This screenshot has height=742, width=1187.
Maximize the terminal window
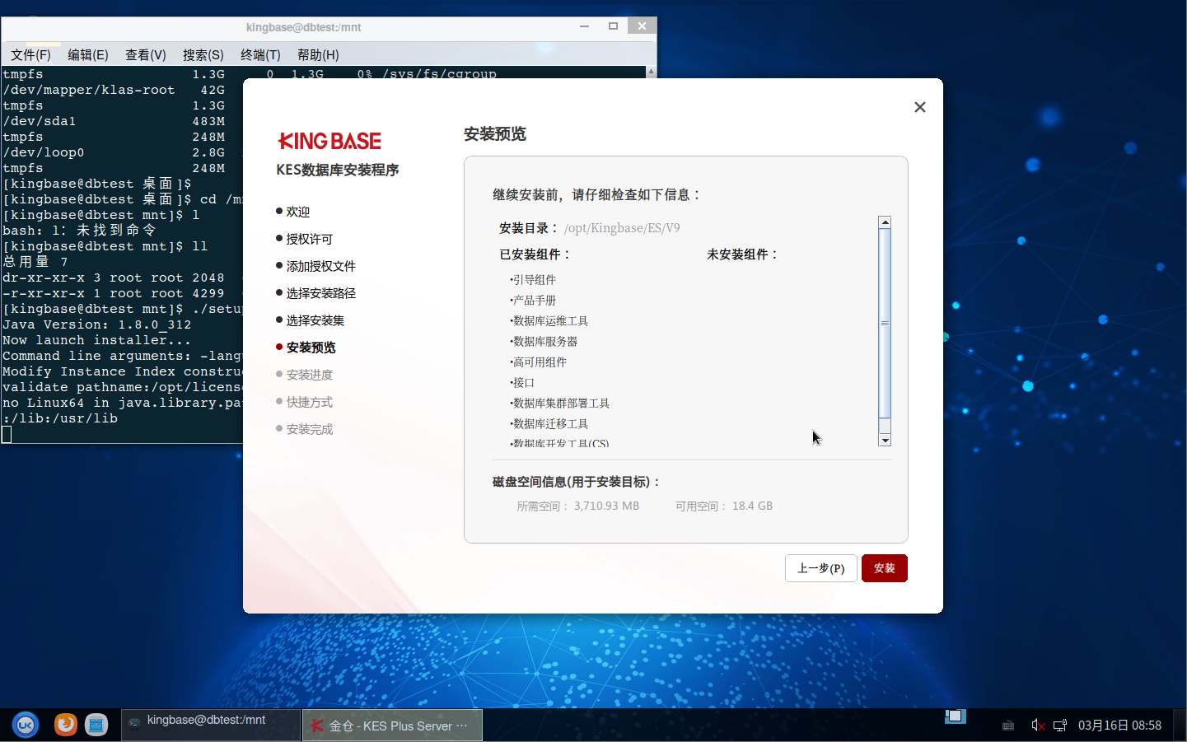pos(613,26)
